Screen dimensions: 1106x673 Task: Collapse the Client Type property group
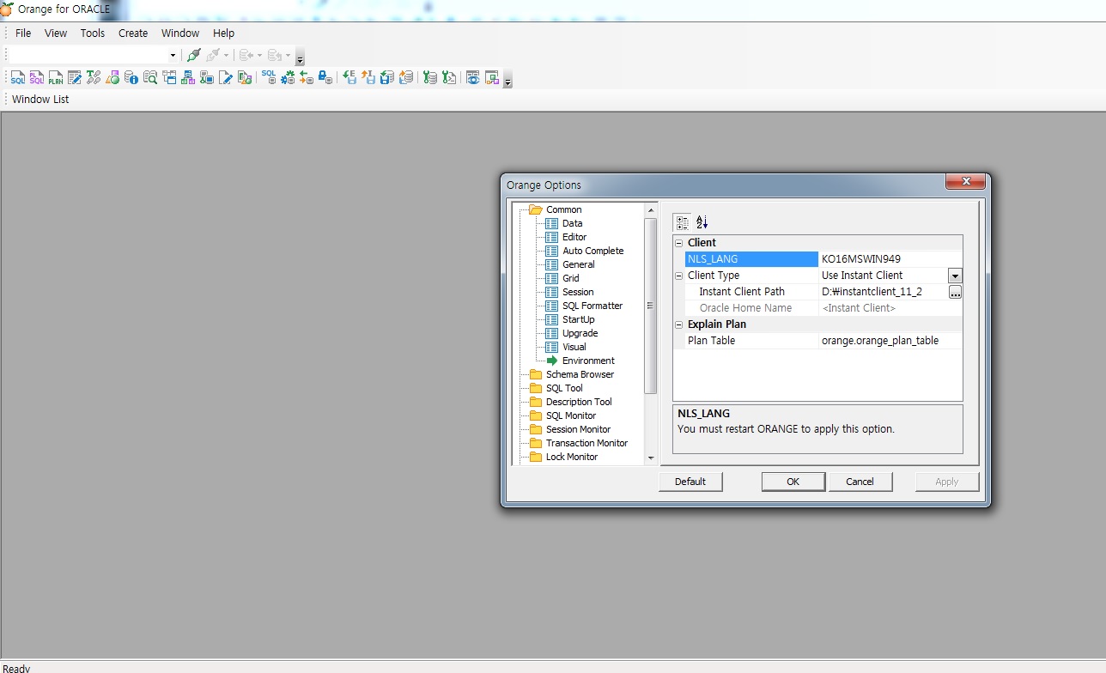pyautogui.click(x=678, y=276)
